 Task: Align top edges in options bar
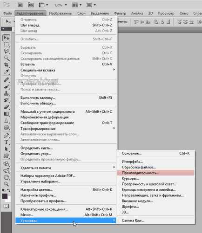136,22
